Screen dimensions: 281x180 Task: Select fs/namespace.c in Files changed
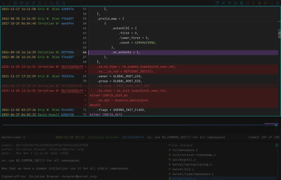[185, 150]
